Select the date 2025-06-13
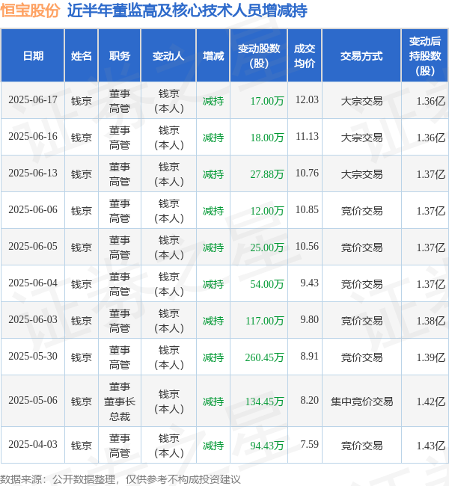449x486 pixels. (33, 173)
